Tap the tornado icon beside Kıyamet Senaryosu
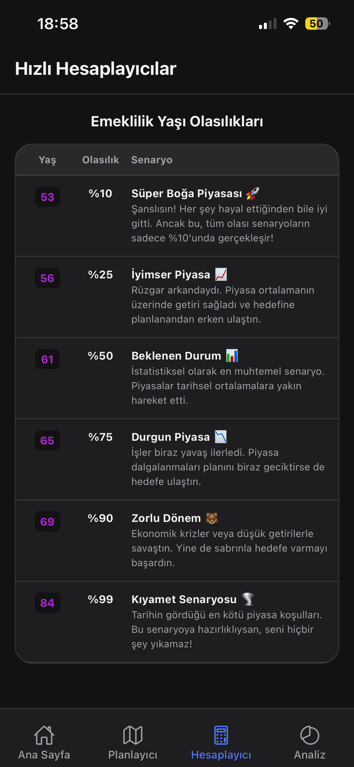This screenshot has width=354, height=767. pyautogui.click(x=248, y=599)
